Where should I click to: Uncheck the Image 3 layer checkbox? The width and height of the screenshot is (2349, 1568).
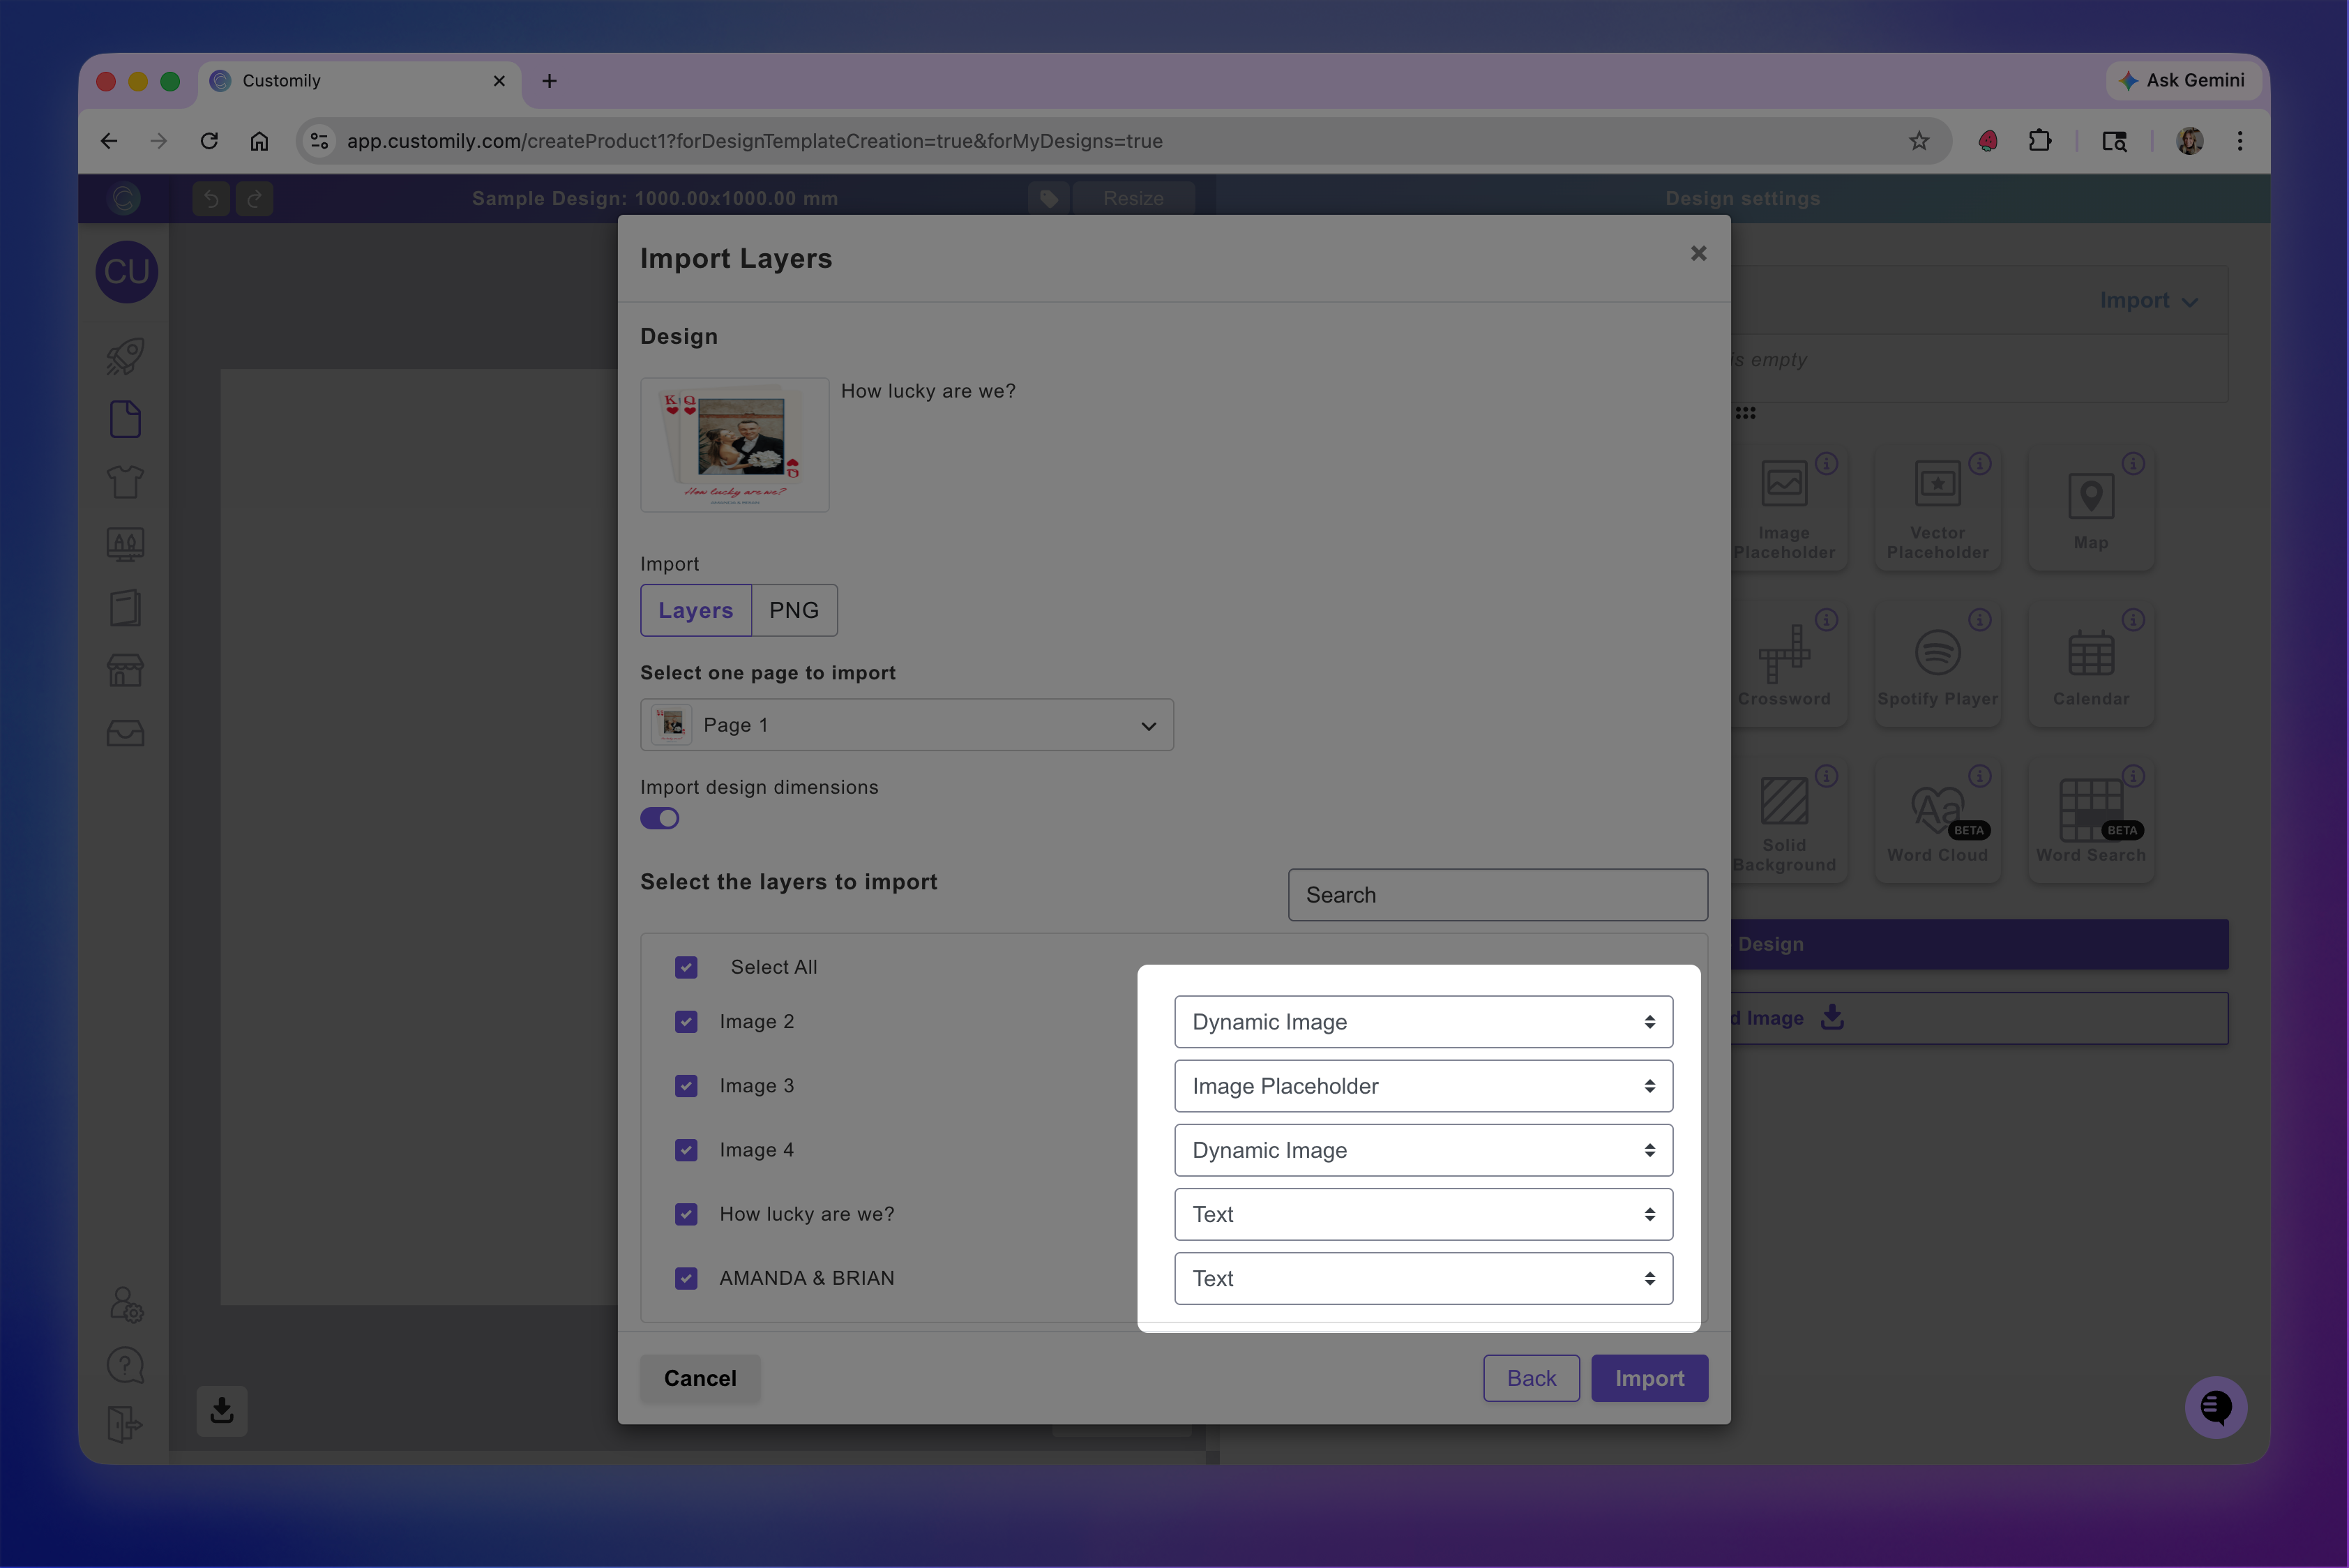686,1085
